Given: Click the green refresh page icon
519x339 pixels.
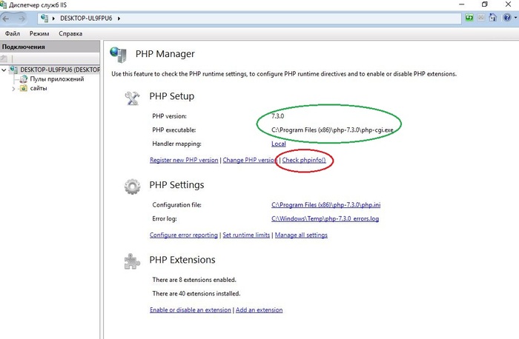Looking at the screenshot, I should [x=470, y=18].
